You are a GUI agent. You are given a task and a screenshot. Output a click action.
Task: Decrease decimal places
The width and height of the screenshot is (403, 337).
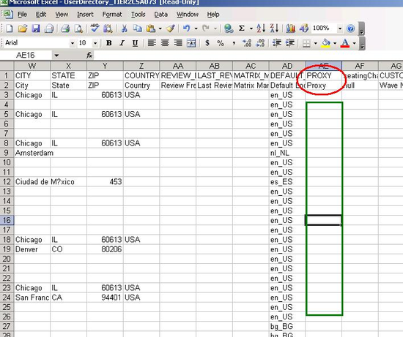[260, 43]
